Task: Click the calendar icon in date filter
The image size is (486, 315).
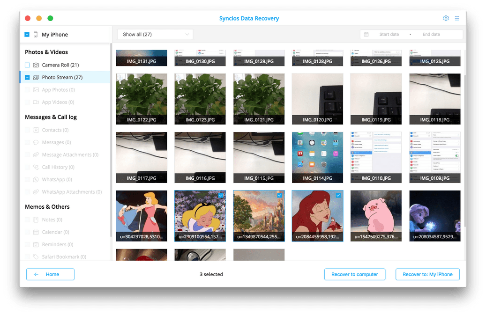Action: pos(366,34)
